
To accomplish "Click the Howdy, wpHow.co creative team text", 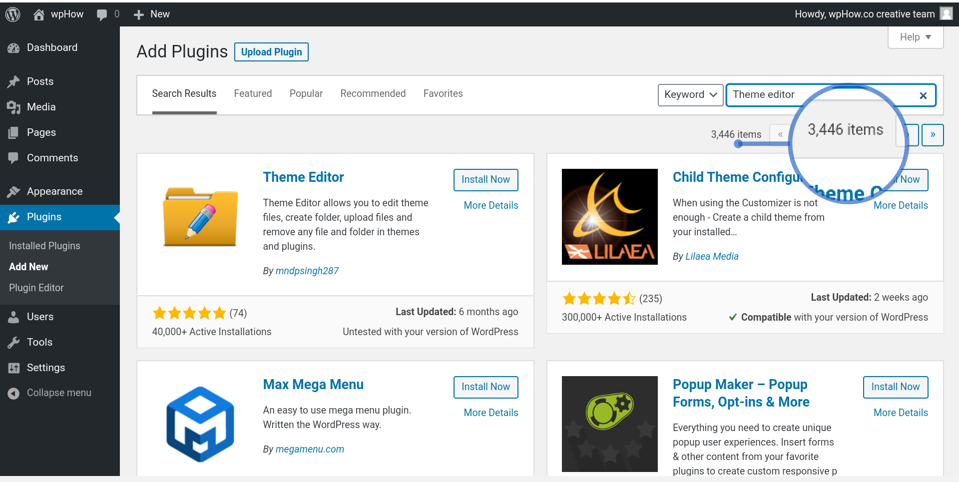I will point(865,14).
